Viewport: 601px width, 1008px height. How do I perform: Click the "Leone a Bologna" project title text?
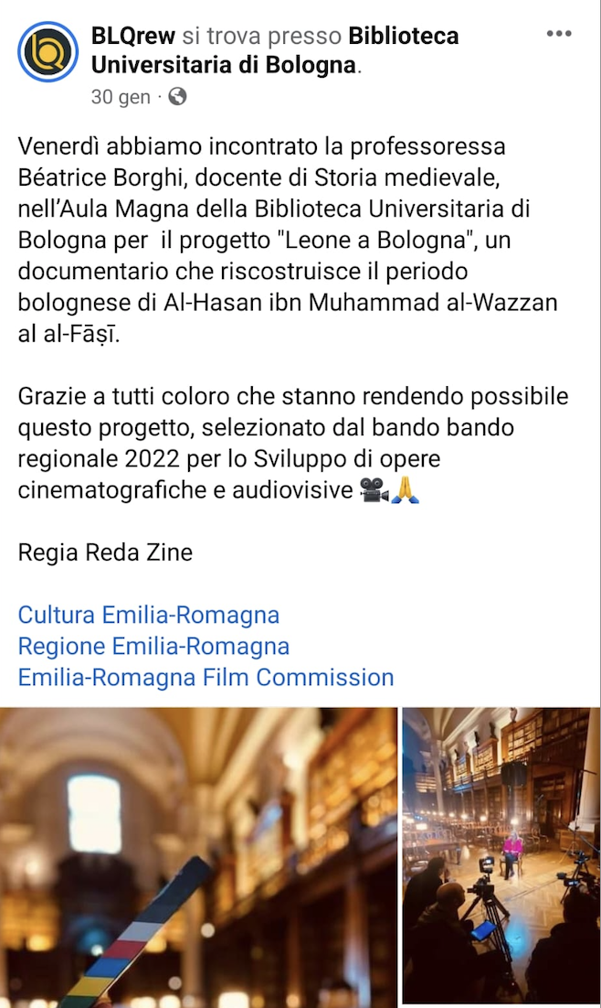click(x=375, y=240)
